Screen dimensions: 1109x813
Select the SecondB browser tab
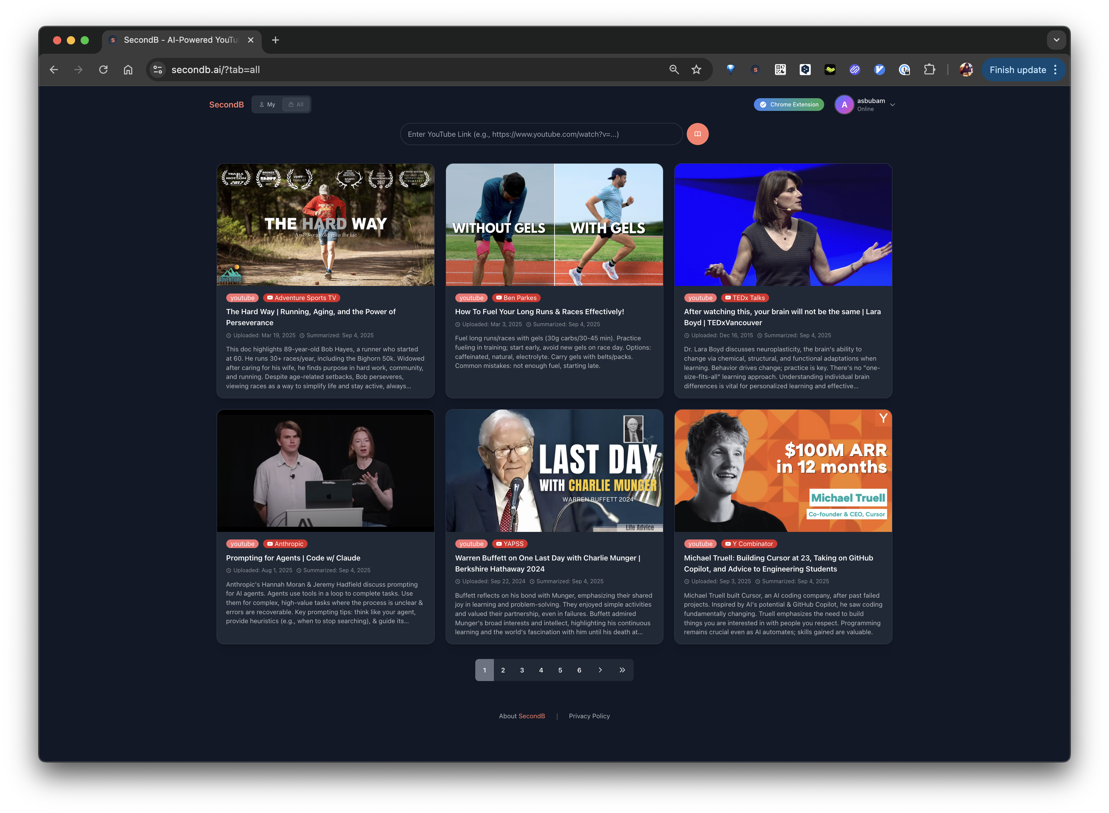click(181, 40)
